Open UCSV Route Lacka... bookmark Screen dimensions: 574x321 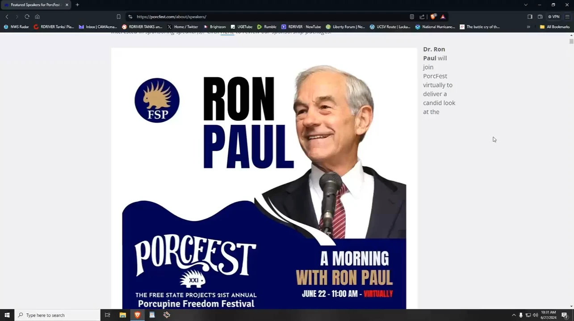click(x=390, y=27)
